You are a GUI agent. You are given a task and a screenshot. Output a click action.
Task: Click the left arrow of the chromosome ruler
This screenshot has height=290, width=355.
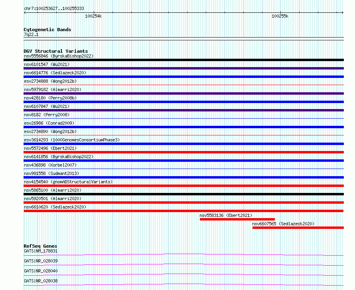[25, 13]
